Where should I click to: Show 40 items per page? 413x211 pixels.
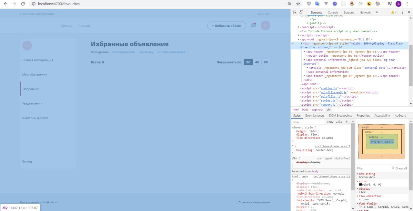coord(257,62)
